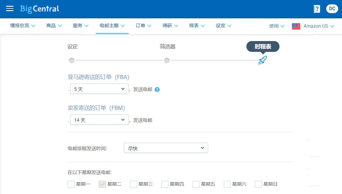This screenshot has height=194, width=342.
Task: Open the help guide icon
Action: click(317, 9)
